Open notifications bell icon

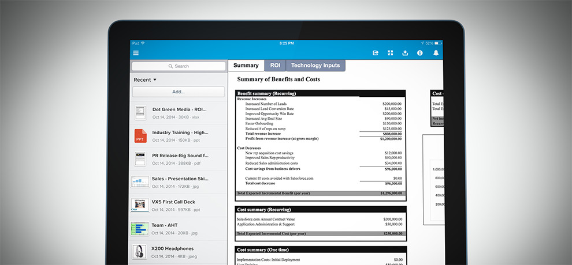point(436,53)
